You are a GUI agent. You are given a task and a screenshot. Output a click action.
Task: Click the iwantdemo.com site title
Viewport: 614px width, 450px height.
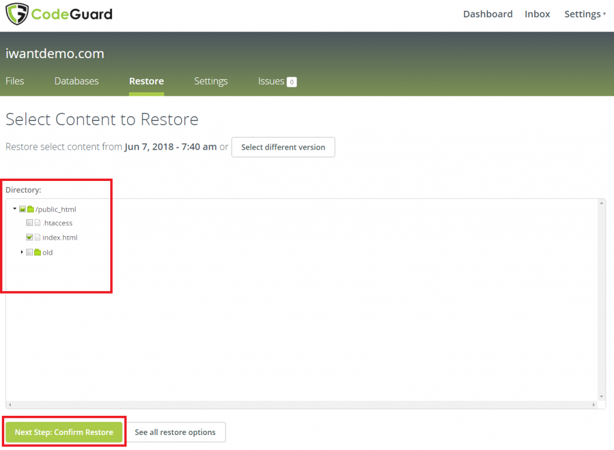(55, 53)
